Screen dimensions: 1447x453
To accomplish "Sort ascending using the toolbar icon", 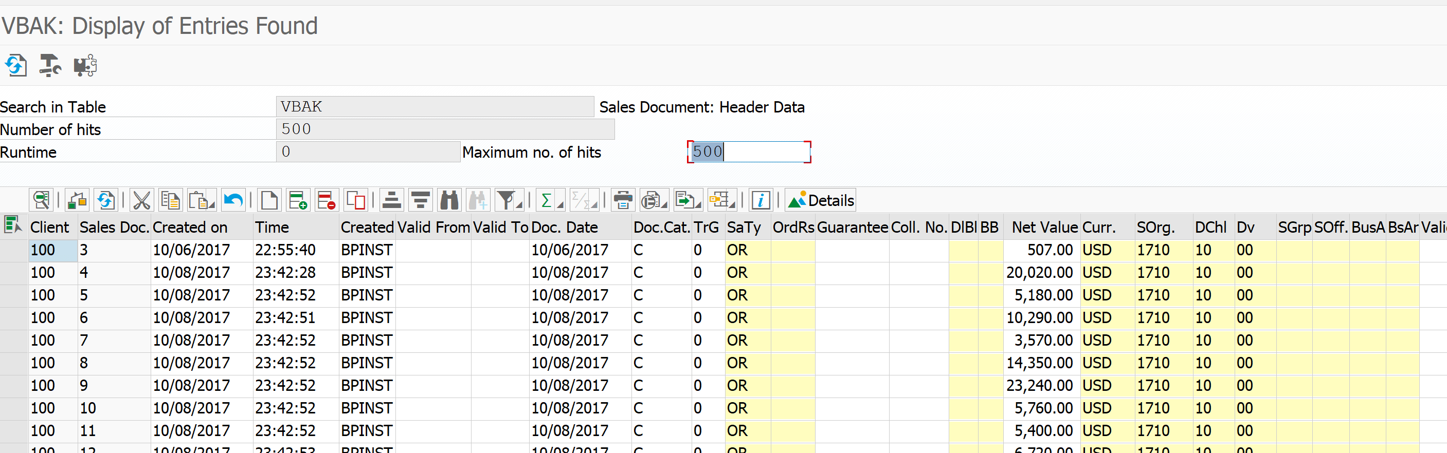I will click(x=391, y=200).
